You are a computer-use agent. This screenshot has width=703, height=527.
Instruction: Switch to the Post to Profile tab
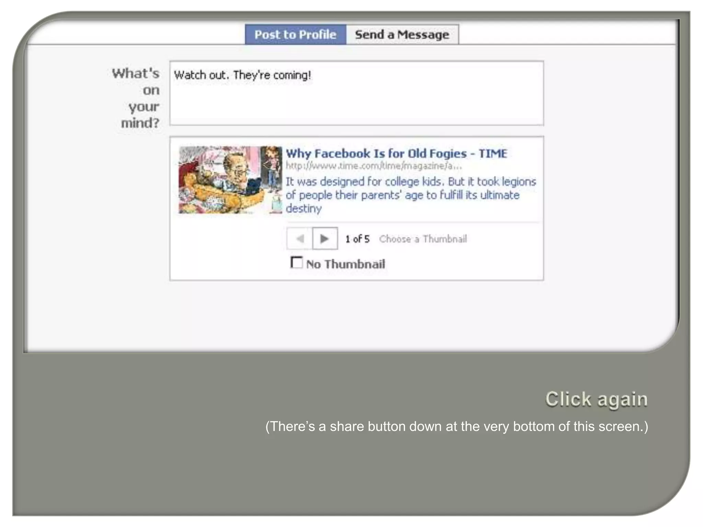point(296,34)
